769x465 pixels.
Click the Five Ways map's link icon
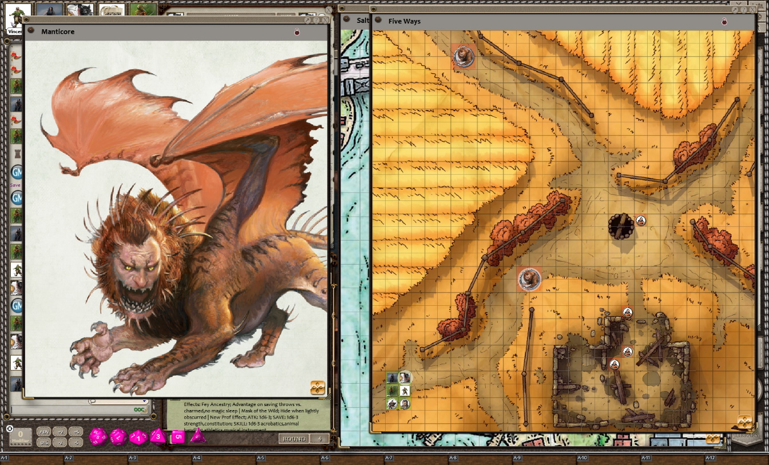tap(376, 20)
